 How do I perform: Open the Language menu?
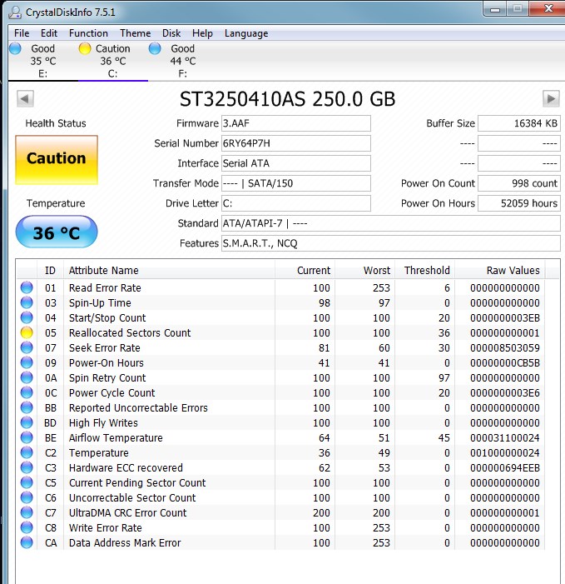point(245,33)
